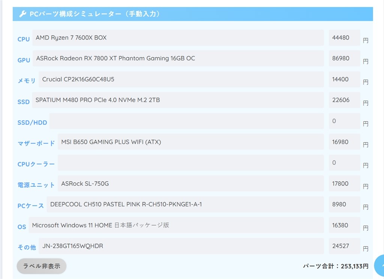Image resolution: width=384 pixels, height=279 pixels.
Task: Click the ラベル非表示 button
Action: [x=42, y=266]
